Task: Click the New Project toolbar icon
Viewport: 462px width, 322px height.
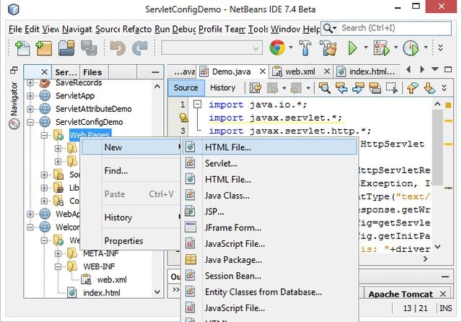Action: pos(44,48)
